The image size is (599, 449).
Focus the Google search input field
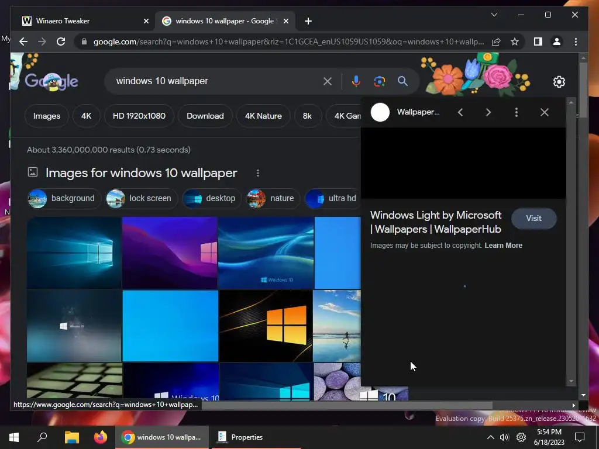click(218, 81)
